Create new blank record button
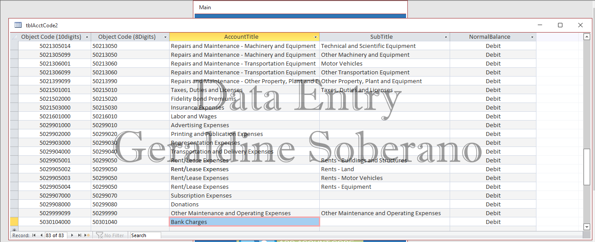Screen dimensions: 595x242 click(88, 235)
